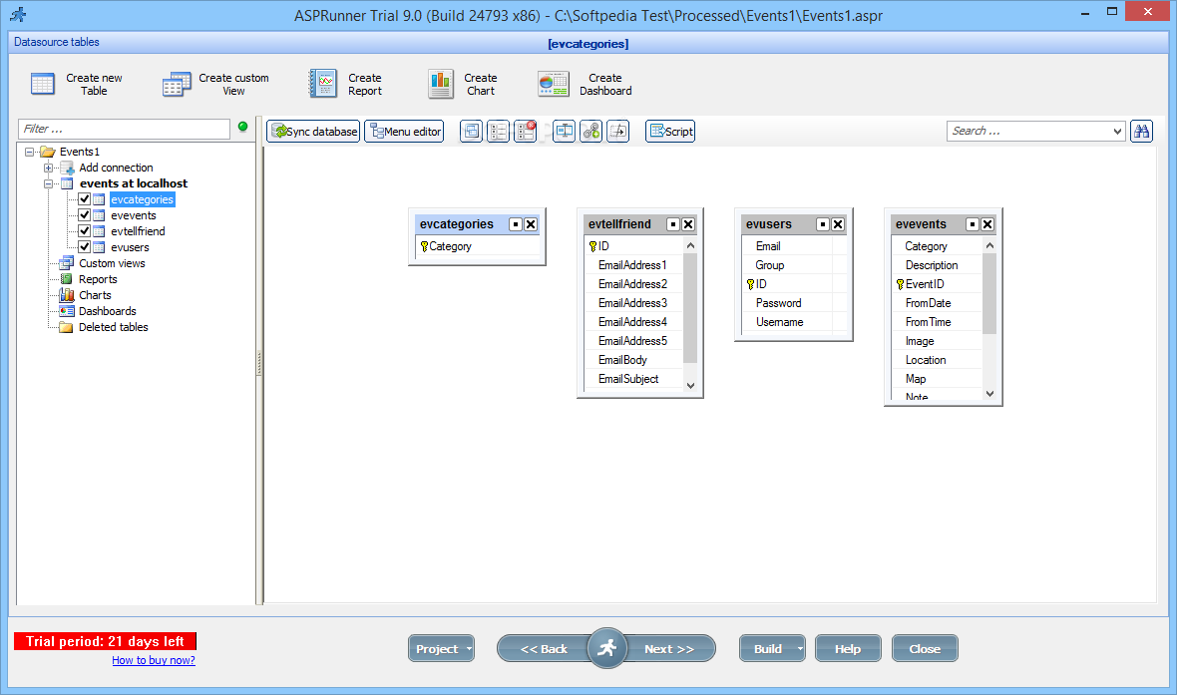Viewport: 1177px width, 695px height.
Task: Click the vertical panel splitter handle
Action: (259, 363)
